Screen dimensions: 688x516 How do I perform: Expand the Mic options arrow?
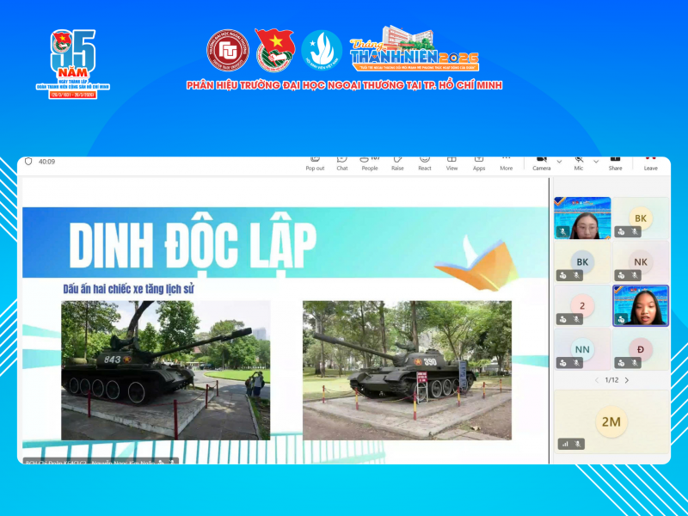[596, 161]
